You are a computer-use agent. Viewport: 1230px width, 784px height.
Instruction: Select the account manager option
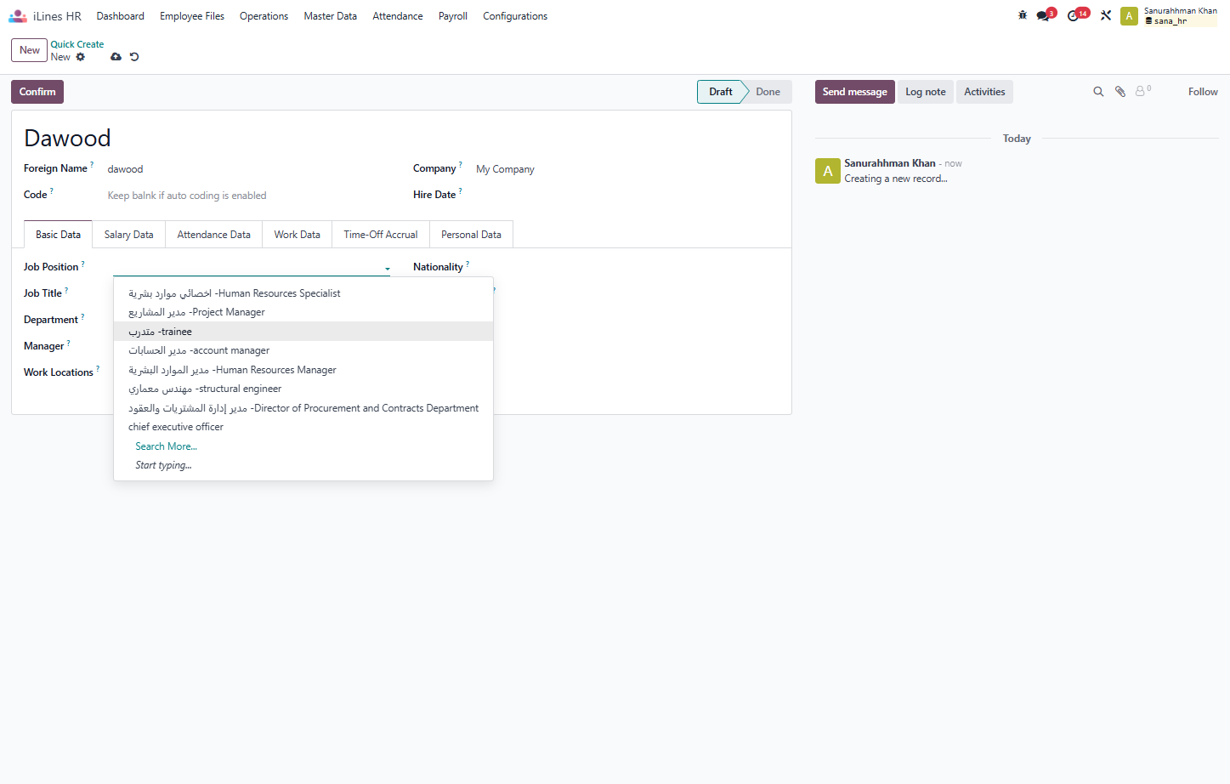click(303, 350)
